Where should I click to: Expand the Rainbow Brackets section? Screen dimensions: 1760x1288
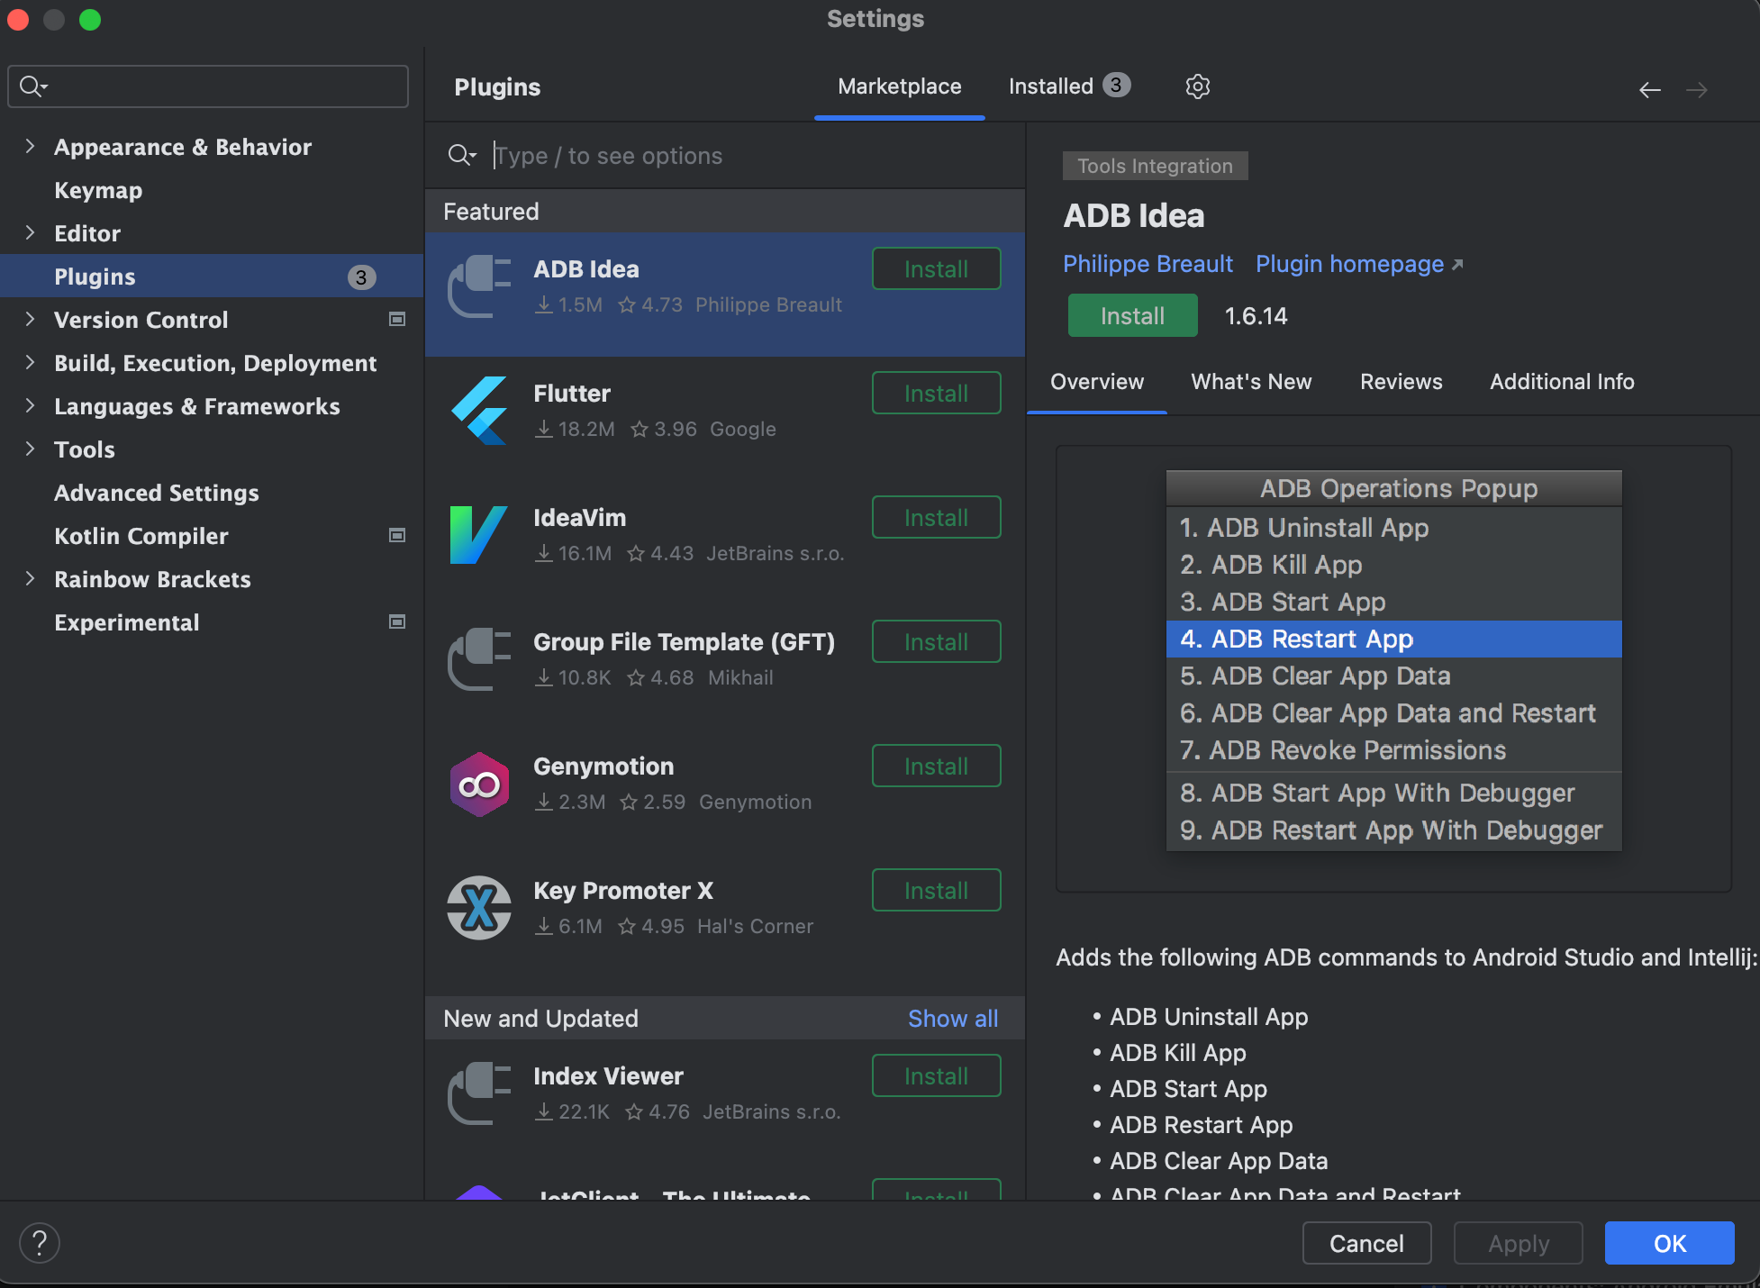point(30,579)
